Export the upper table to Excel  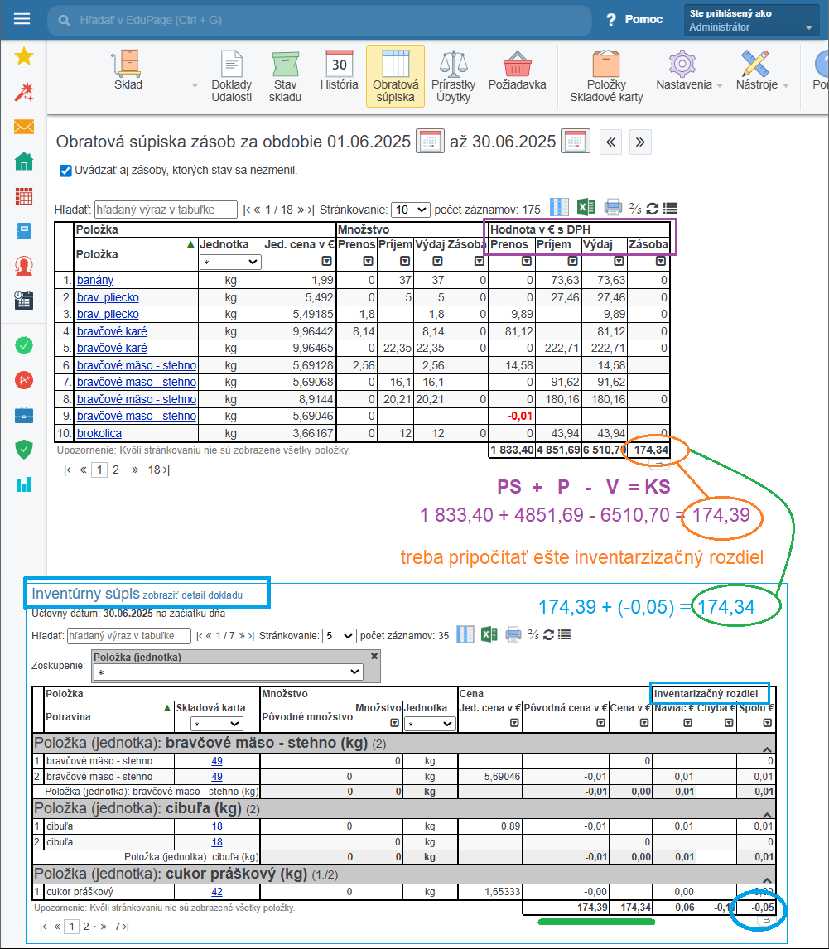[586, 208]
